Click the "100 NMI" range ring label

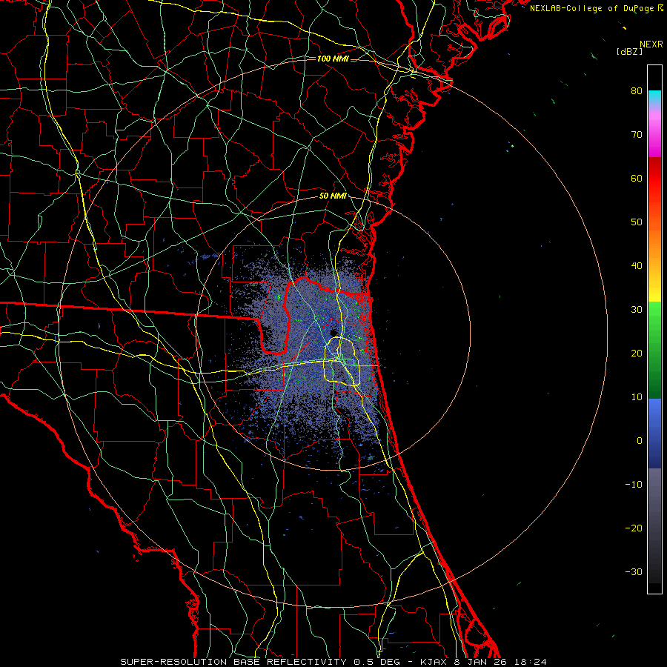pyautogui.click(x=333, y=59)
